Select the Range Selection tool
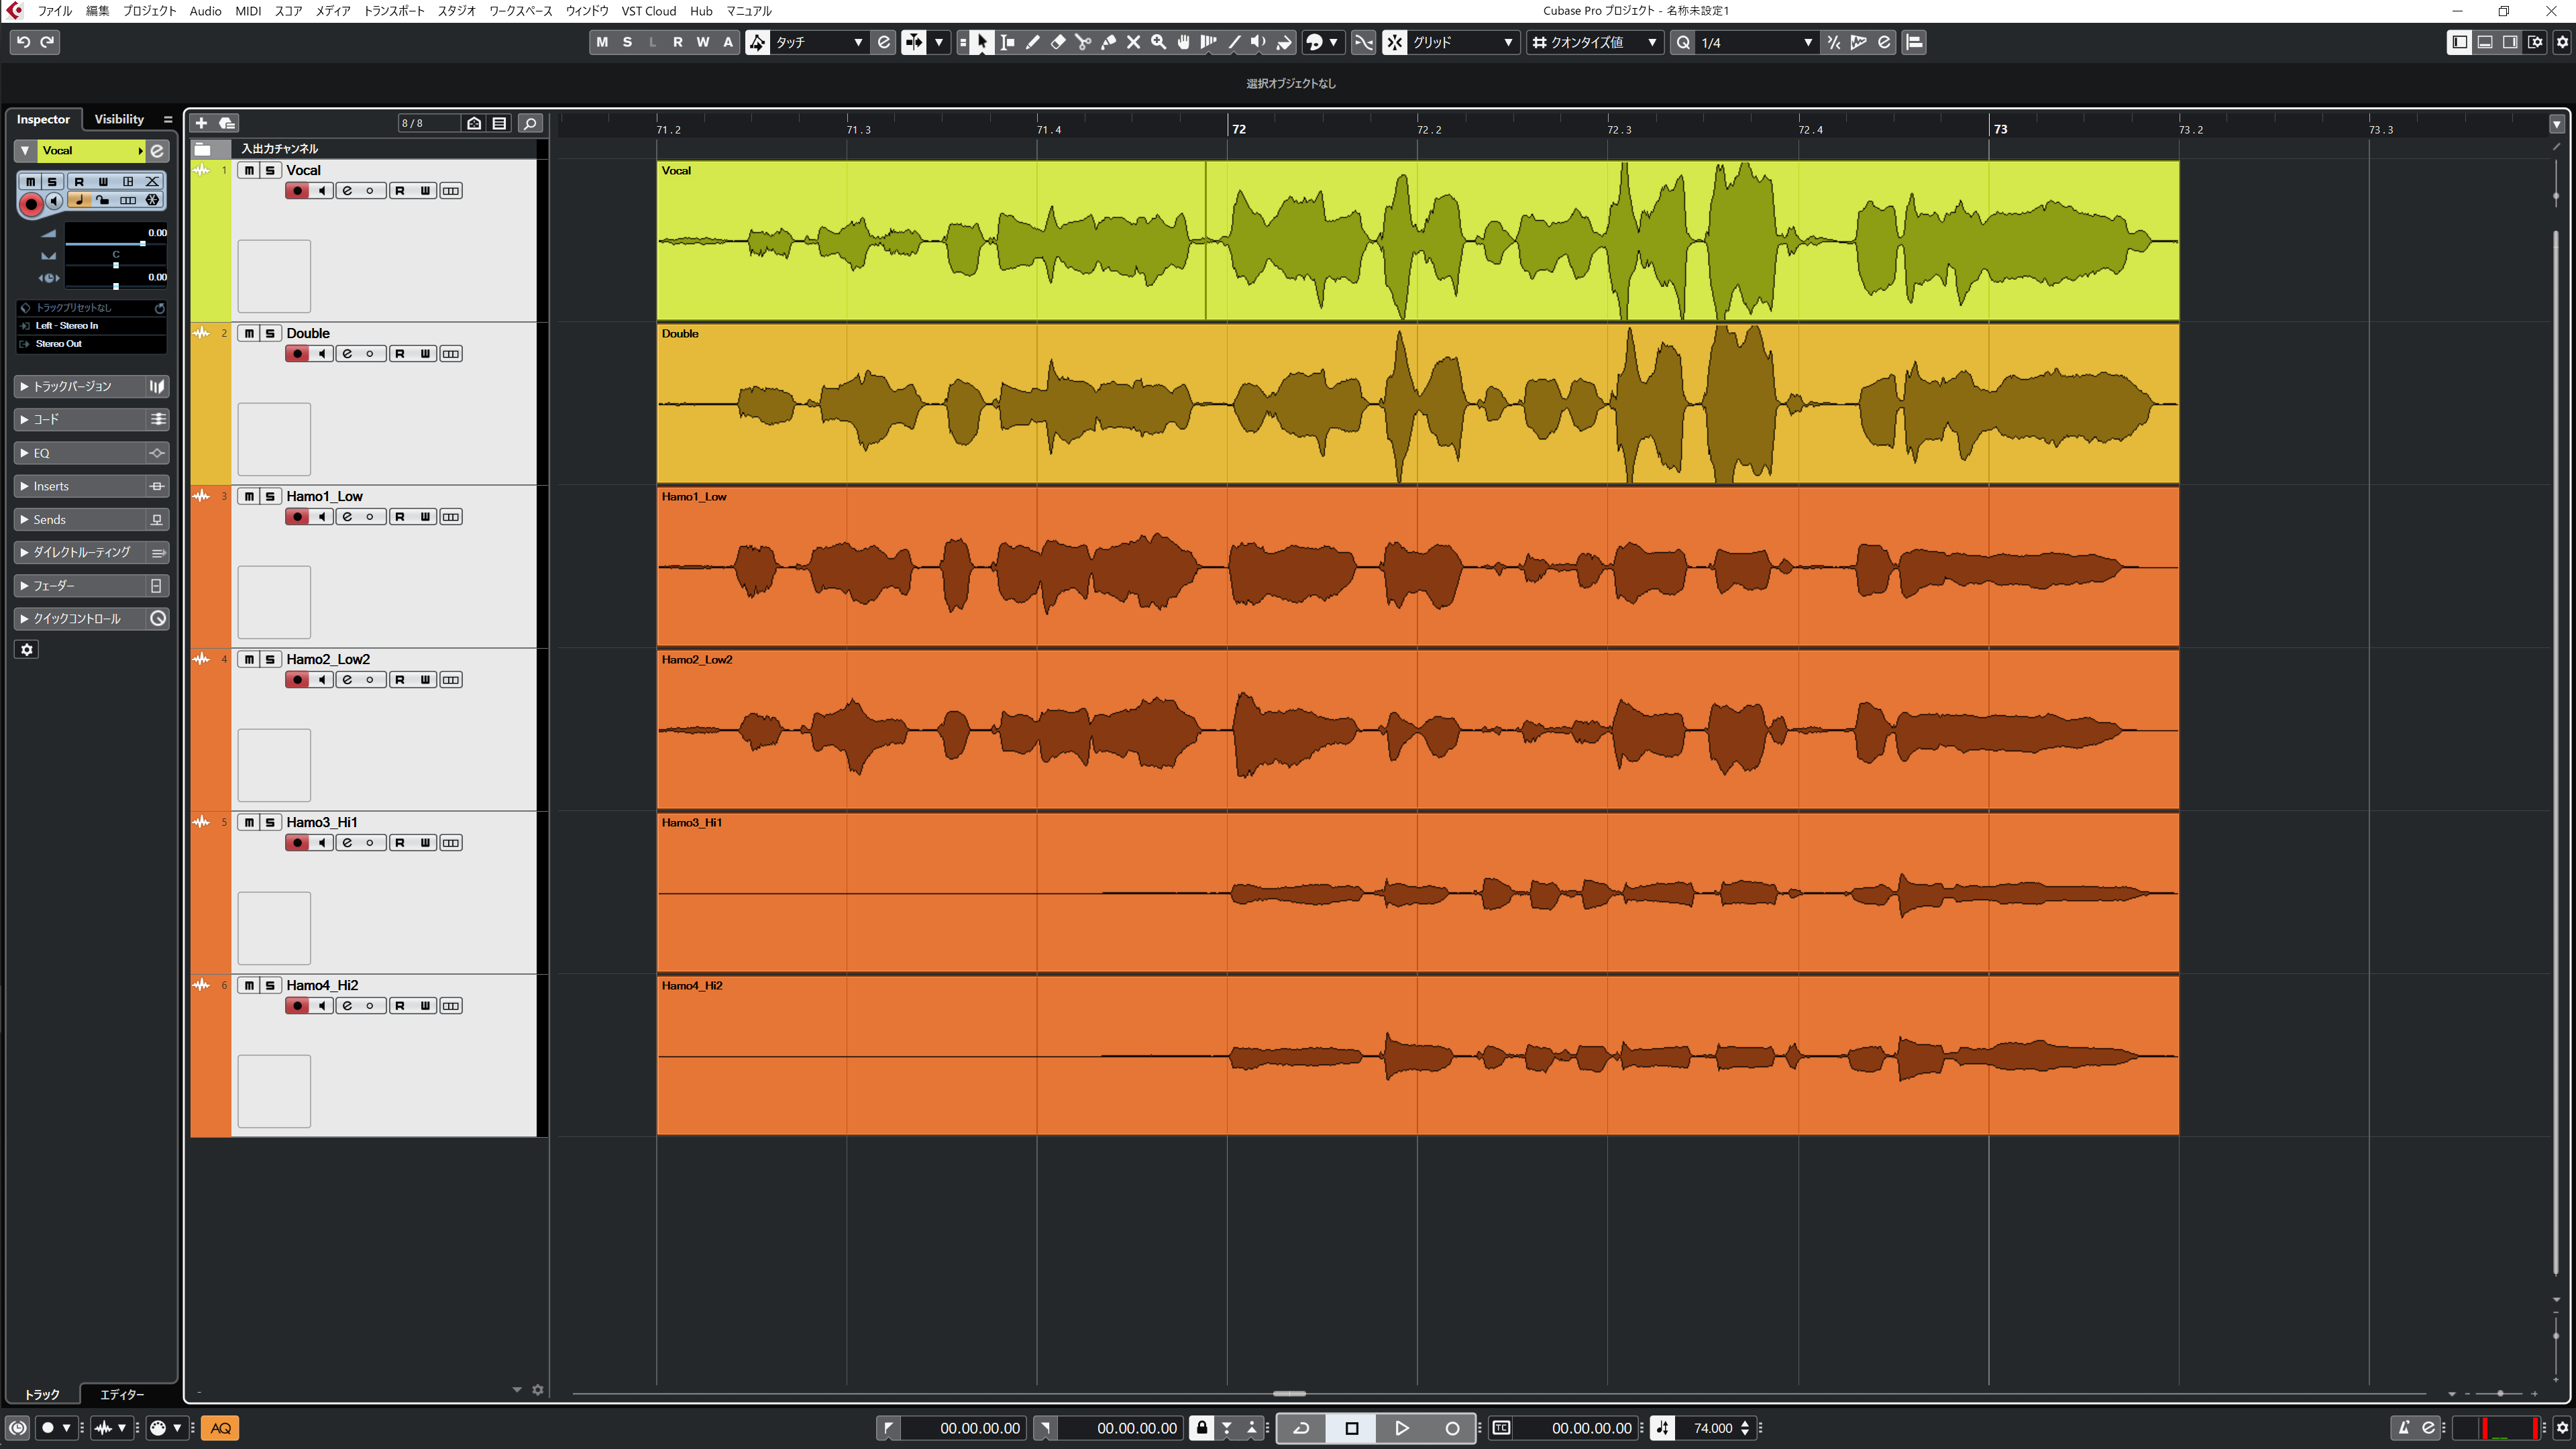 pos(1007,42)
